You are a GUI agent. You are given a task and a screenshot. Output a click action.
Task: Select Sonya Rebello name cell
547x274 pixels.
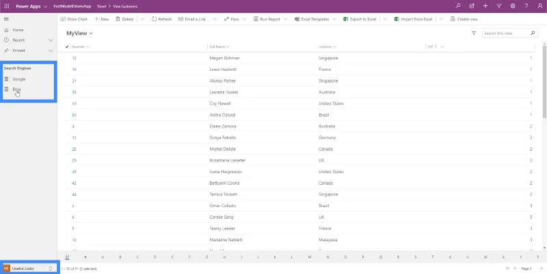[x=223, y=138]
